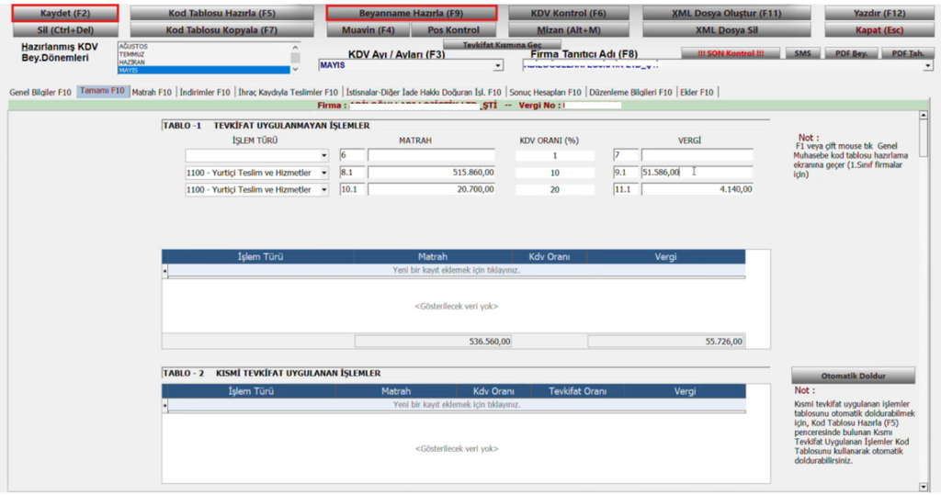Switch to Düzenleme Bilgileri F10 tab
This screenshot has height=495, width=941.
coord(630,93)
